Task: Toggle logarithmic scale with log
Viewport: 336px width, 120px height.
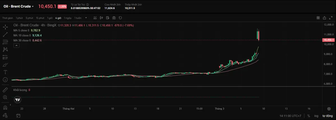Action: click(x=316, y=116)
